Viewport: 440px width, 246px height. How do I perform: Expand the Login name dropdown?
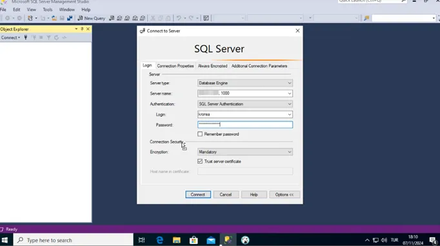289,114
